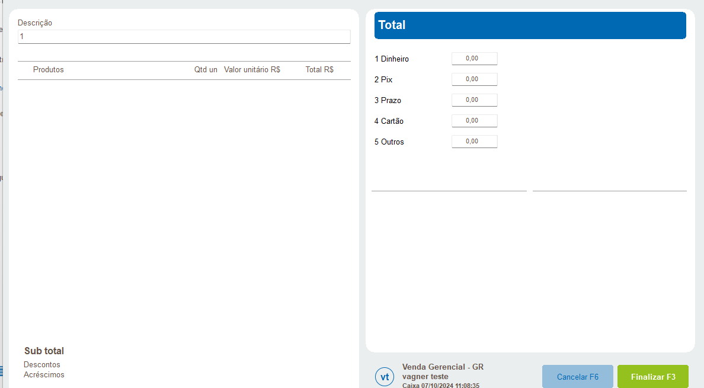The width and height of the screenshot is (704, 388).
Task: Select the Cartão amount field
Action: point(474,121)
